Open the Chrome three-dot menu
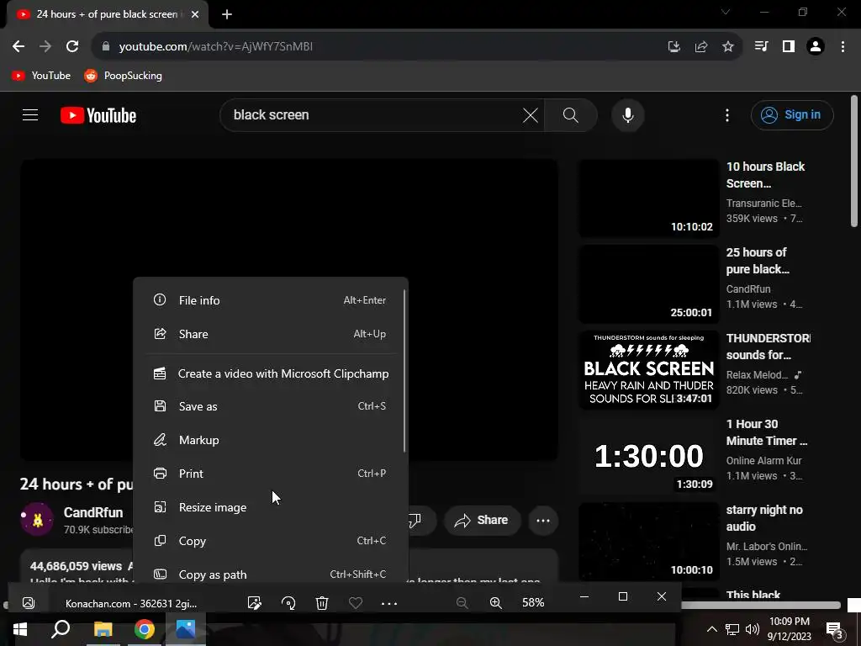The image size is (861, 646). pos(843,47)
